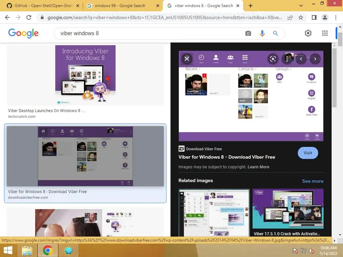Close the windows 98 search tab

click(x=158, y=6)
